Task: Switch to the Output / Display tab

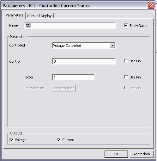Action: pyautogui.click(x=39, y=16)
